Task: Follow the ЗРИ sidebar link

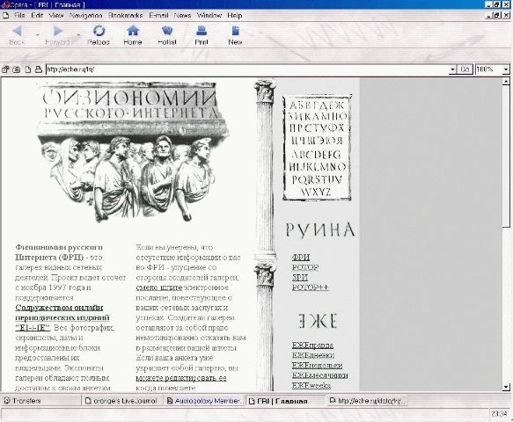Action: [300, 277]
